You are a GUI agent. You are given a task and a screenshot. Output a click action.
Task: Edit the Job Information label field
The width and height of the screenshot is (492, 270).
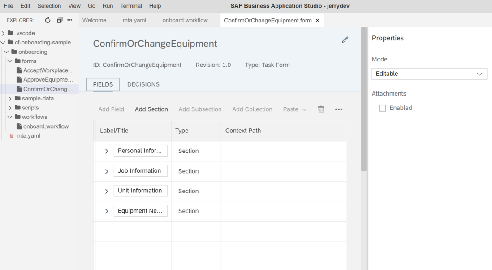tap(141, 171)
